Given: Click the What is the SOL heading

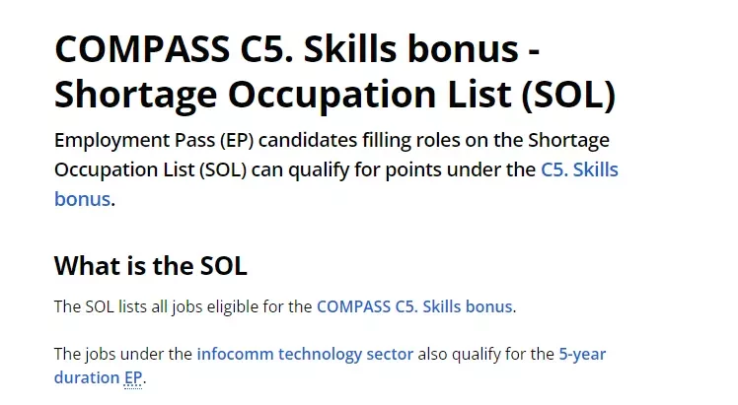Looking at the screenshot, I should pos(151,266).
